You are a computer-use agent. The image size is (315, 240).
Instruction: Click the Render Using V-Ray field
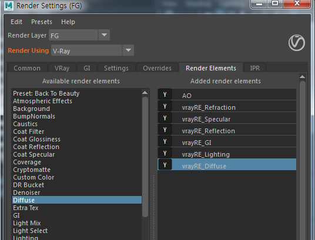87,50
